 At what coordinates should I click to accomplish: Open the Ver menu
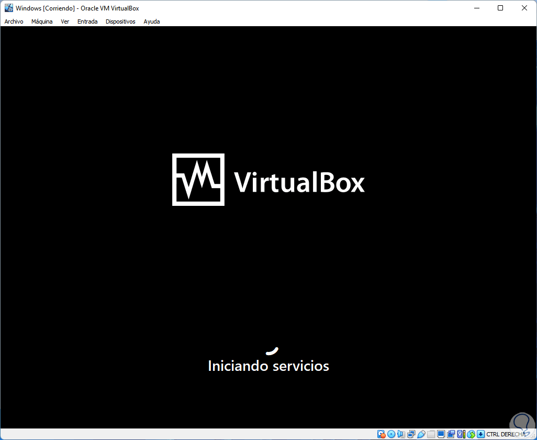pyautogui.click(x=65, y=21)
